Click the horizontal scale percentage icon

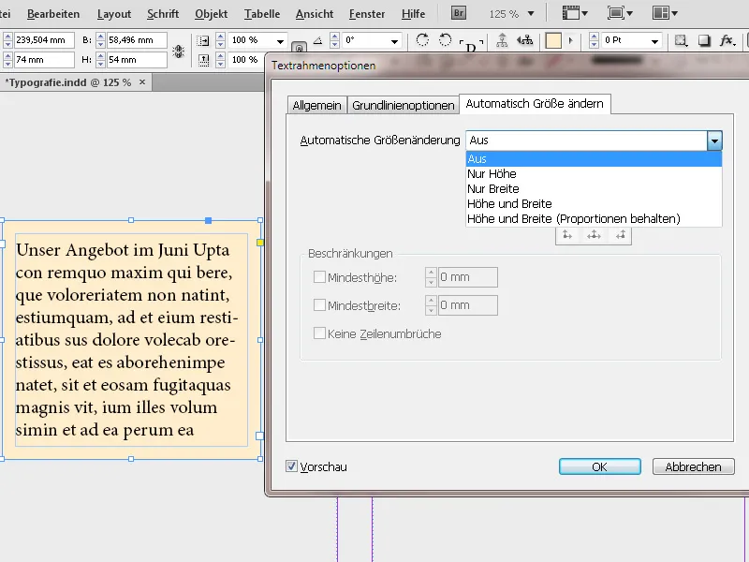point(203,40)
